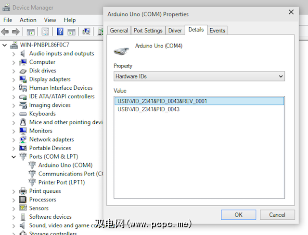Click the IDE ATA/ATAPI controllers icon
This screenshot has height=235, width=308.
pyautogui.click(x=23, y=97)
